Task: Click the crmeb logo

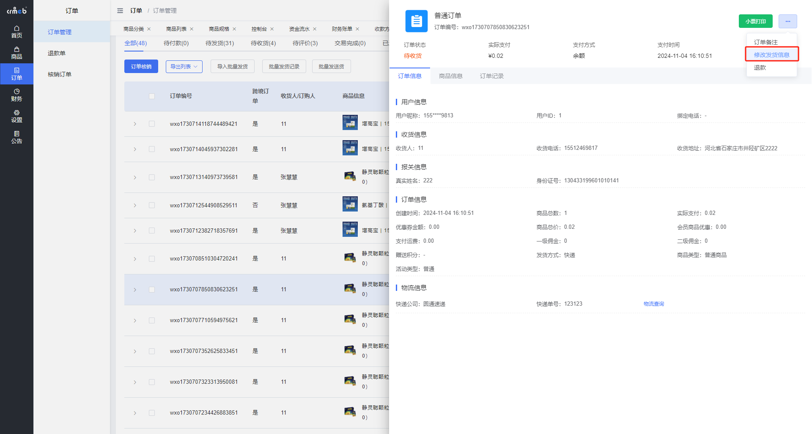Action: coord(16,11)
